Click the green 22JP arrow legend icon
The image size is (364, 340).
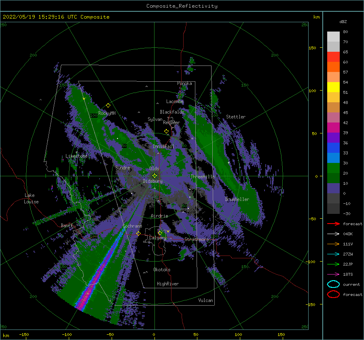(333, 264)
